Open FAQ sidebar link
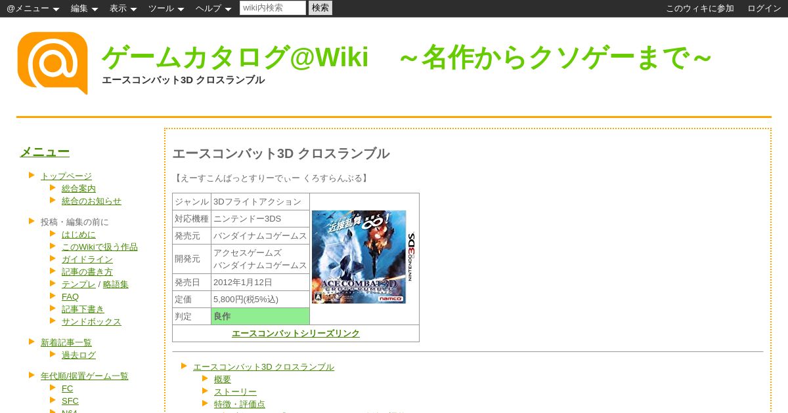This screenshot has width=788, height=413. click(70, 296)
